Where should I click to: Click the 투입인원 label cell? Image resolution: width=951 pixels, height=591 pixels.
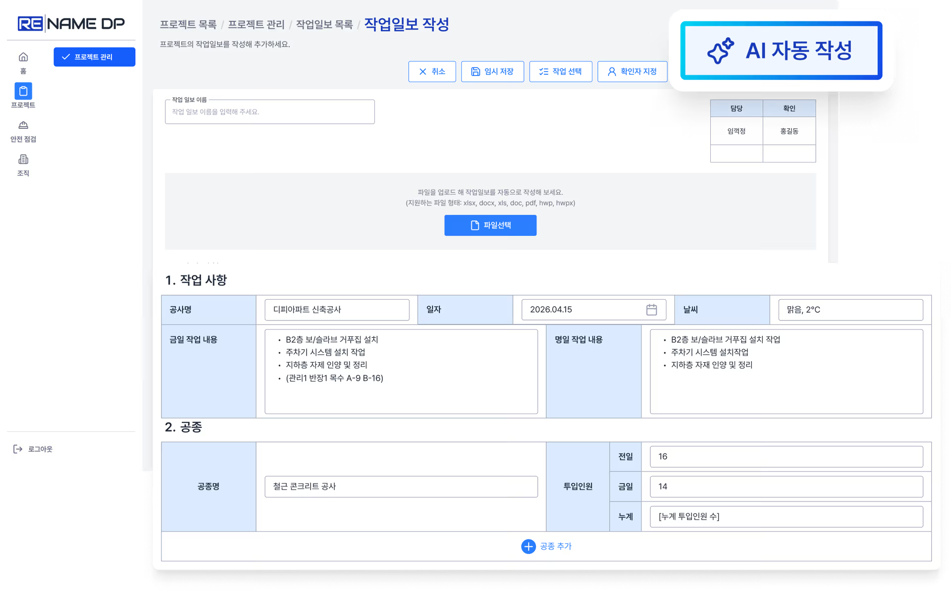coord(578,486)
